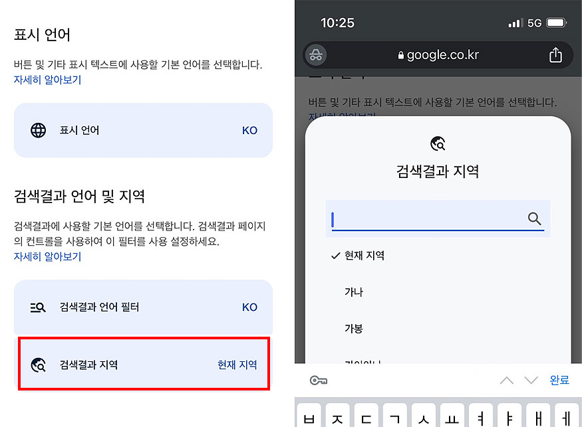Tap the globe-search icon atop the region dialog
Screen dimensions: 582x427
tap(438, 144)
